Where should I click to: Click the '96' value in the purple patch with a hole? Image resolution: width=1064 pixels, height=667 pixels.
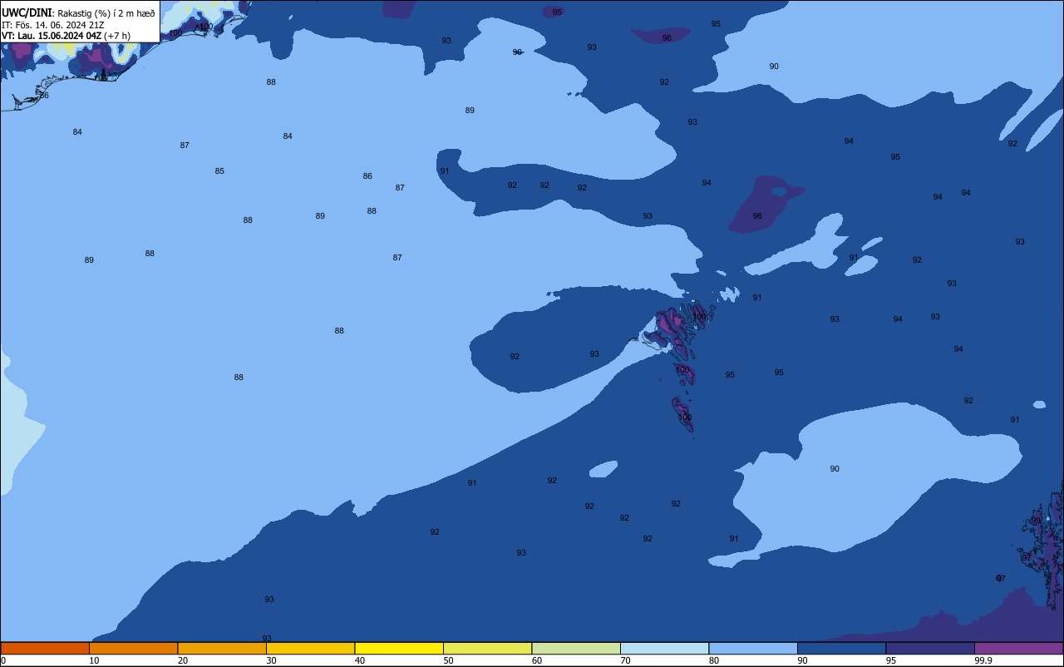pyautogui.click(x=757, y=216)
